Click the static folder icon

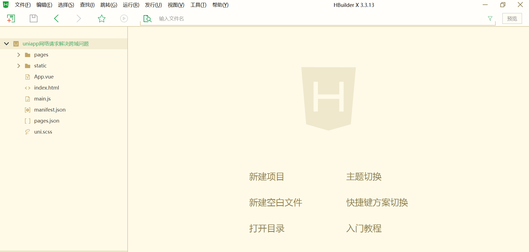(28, 66)
